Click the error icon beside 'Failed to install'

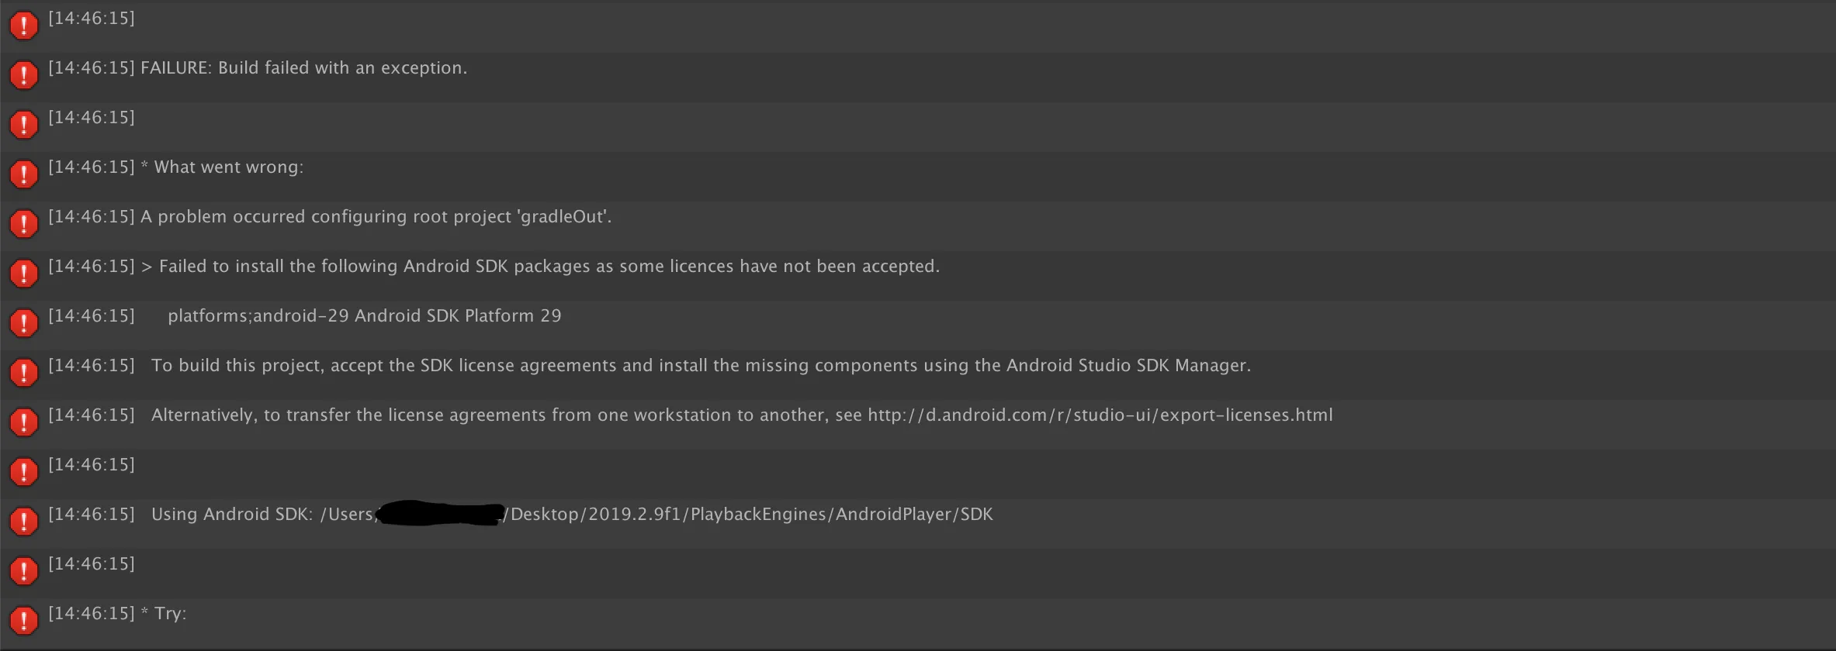24,274
